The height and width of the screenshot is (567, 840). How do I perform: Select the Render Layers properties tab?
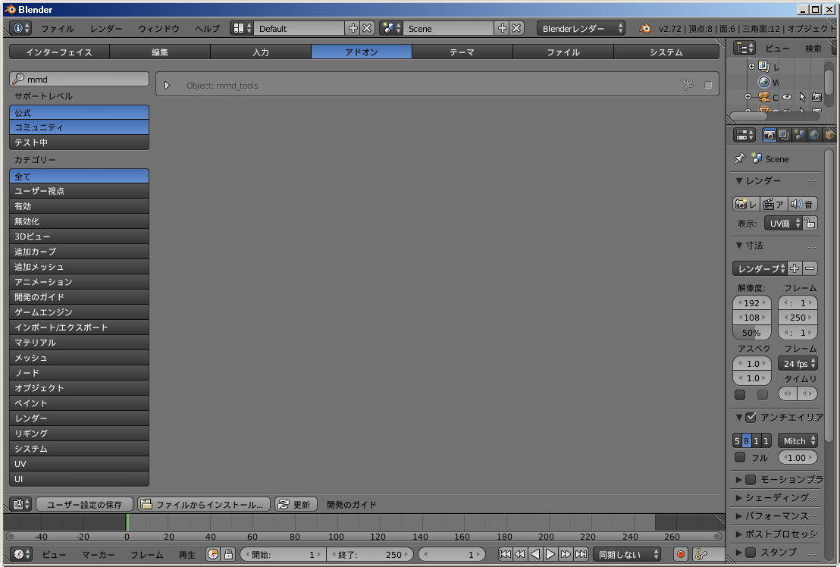(785, 135)
